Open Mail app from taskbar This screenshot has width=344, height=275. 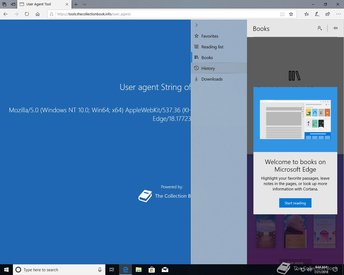click(165, 270)
